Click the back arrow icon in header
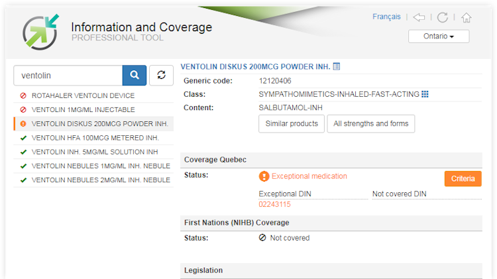Screen dimensions: 497x279 pyautogui.click(x=419, y=17)
